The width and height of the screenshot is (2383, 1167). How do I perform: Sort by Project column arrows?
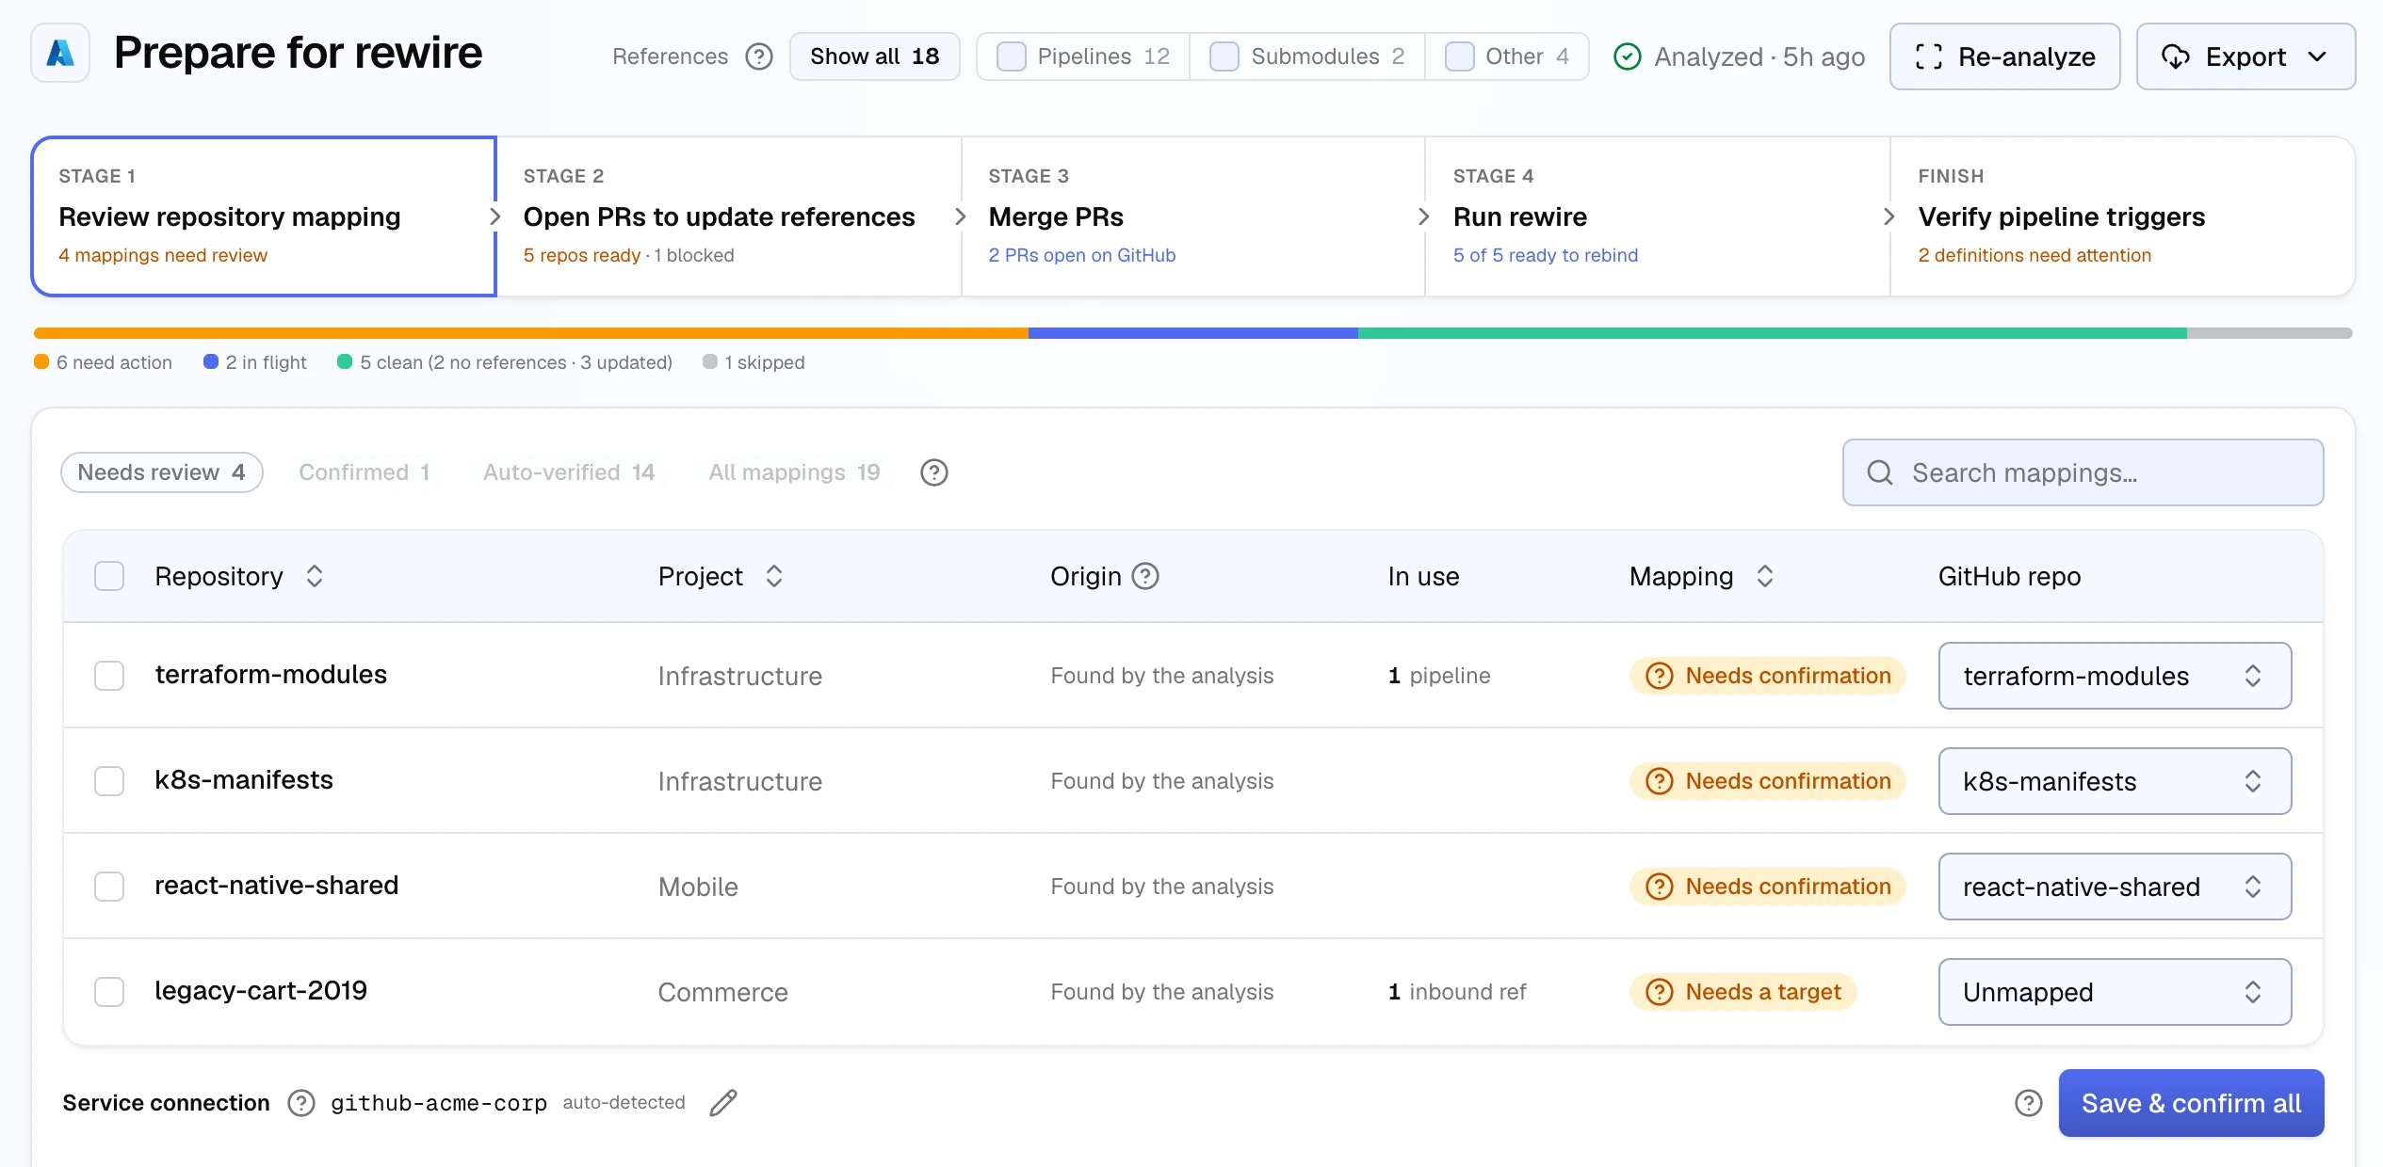pos(774,576)
